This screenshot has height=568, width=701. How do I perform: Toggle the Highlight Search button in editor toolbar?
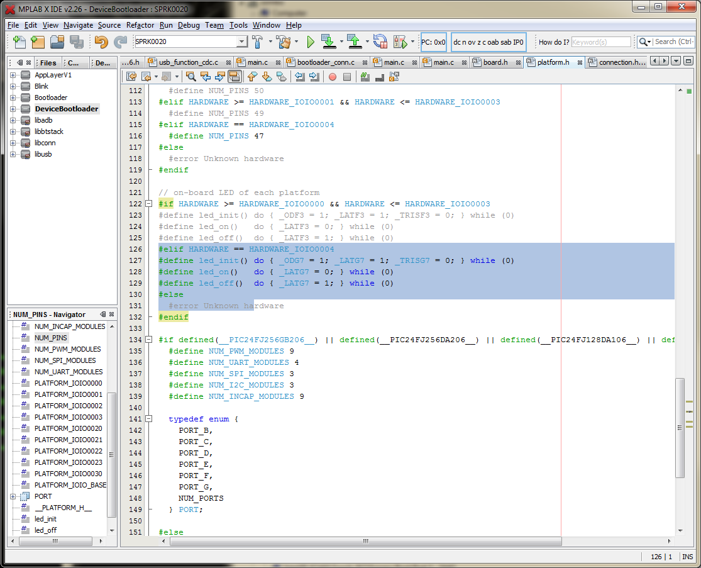coord(235,77)
